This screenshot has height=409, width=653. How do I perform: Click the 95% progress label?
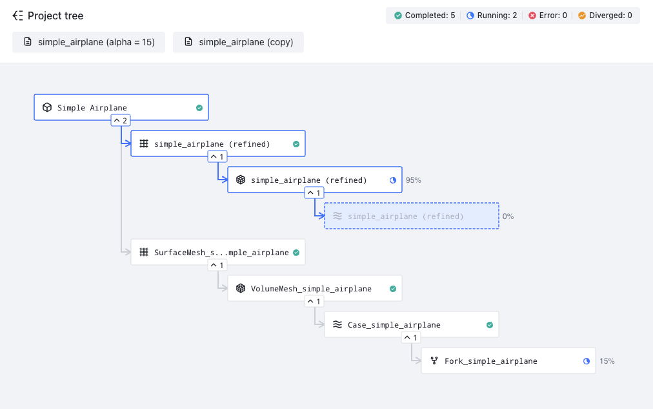click(413, 180)
